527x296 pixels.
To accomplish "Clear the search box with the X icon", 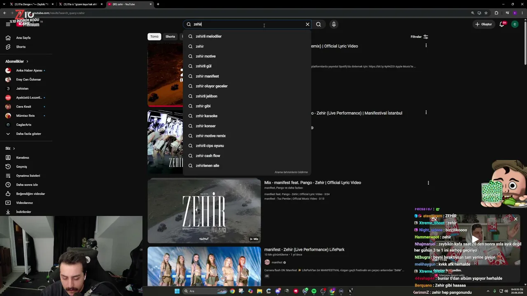I will (x=308, y=24).
